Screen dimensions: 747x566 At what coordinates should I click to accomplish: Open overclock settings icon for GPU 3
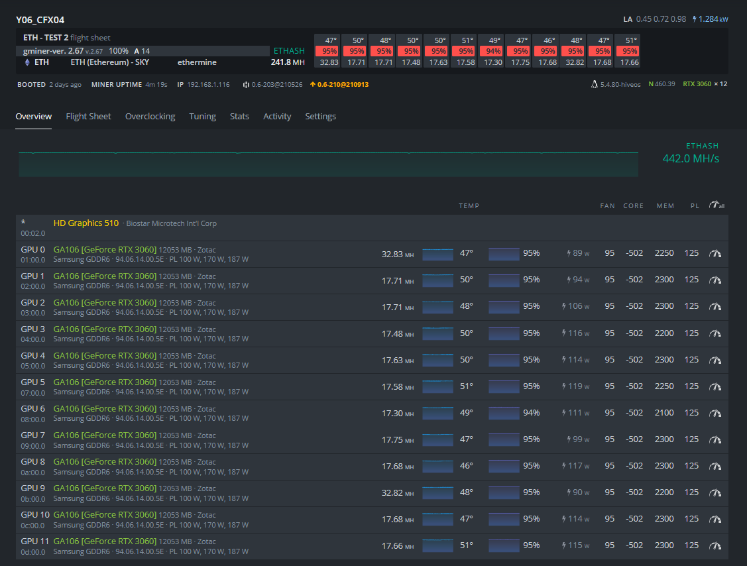point(715,333)
